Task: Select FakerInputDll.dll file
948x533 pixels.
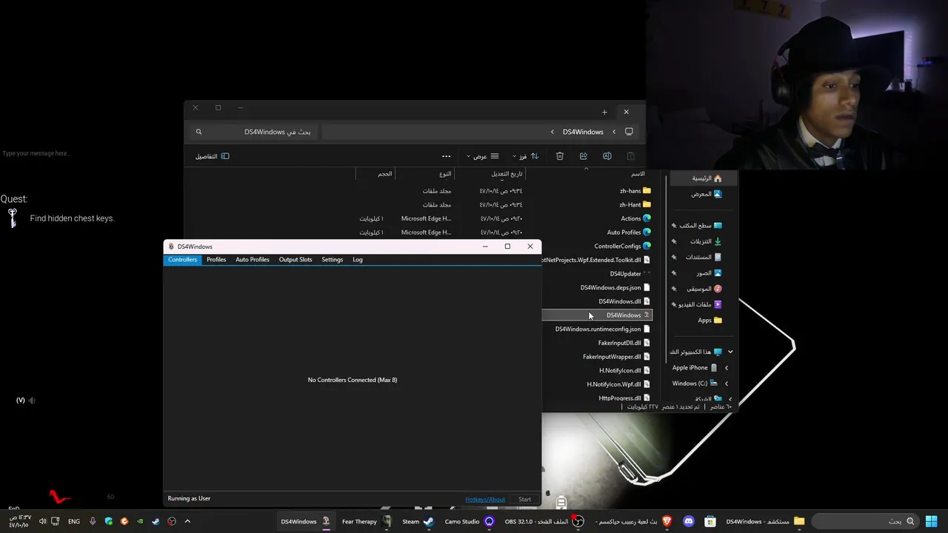Action: click(x=624, y=343)
